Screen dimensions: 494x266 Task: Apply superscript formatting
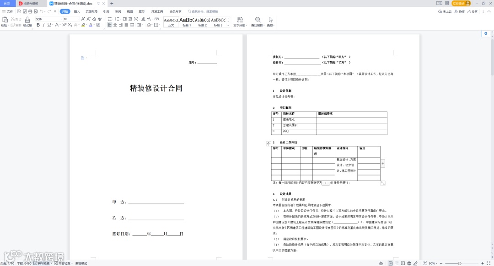point(64,25)
